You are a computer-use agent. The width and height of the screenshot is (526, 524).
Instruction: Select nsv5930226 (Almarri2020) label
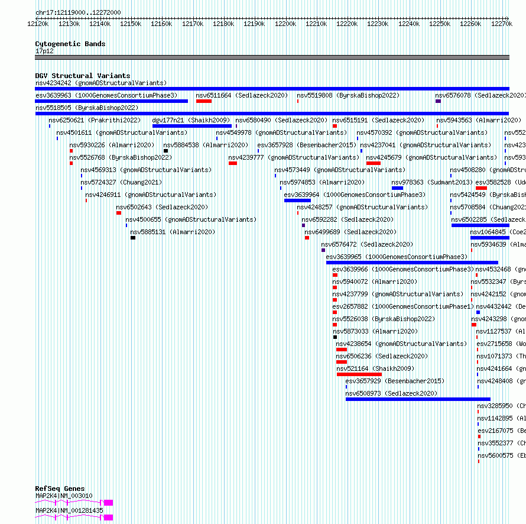[x=112, y=145]
